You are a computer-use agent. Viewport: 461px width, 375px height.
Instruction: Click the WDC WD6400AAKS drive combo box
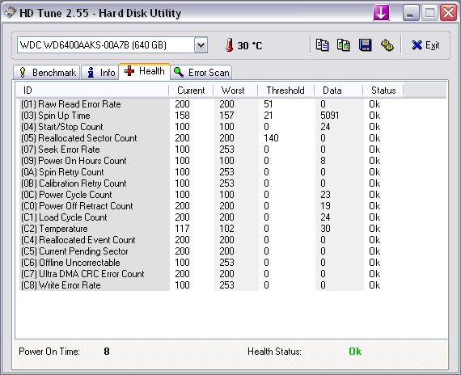(112, 45)
